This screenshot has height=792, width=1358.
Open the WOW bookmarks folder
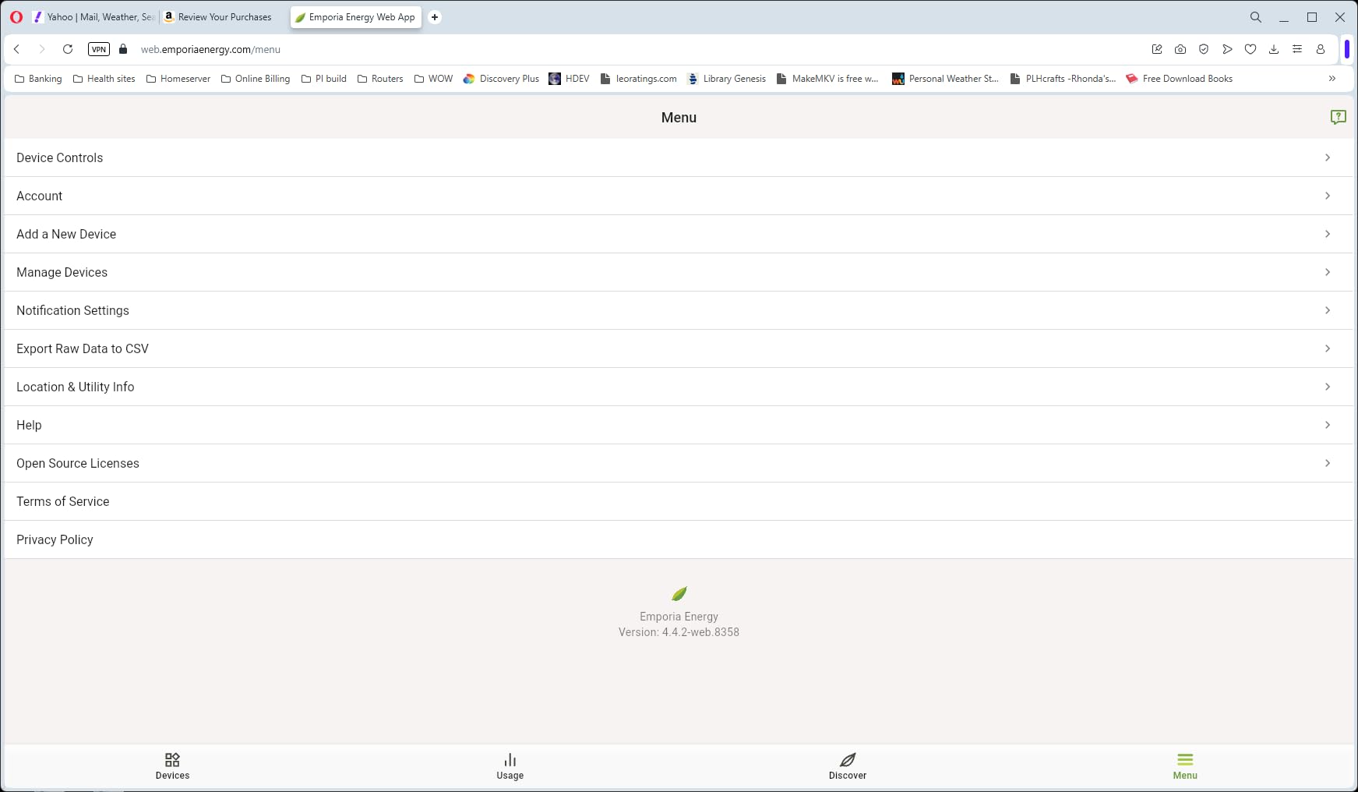(433, 79)
